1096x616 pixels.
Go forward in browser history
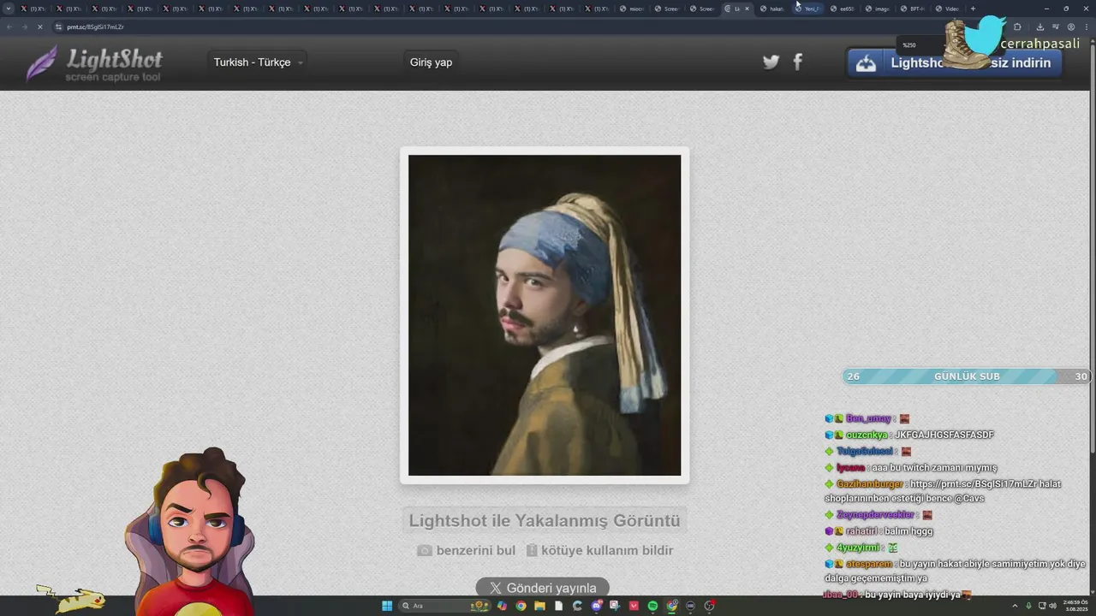25,27
